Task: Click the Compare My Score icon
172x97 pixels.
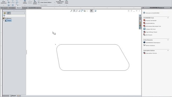Action: (144, 29)
